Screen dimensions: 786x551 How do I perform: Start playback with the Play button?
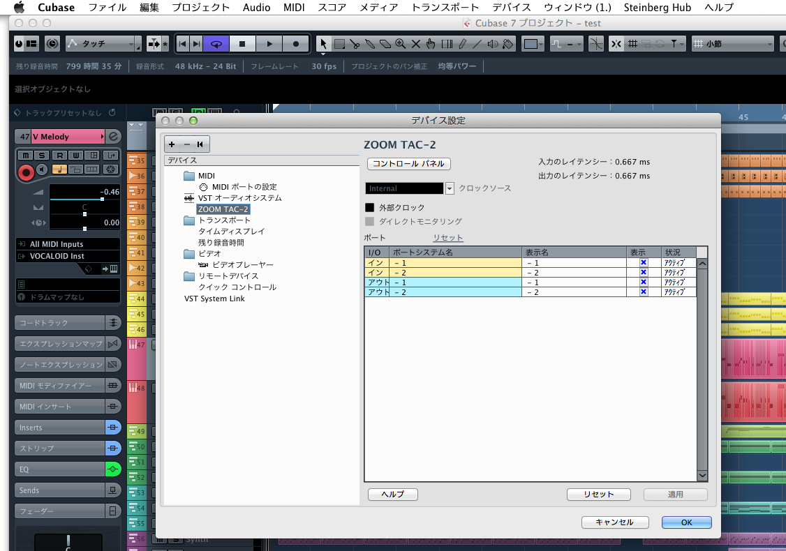pos(269,44)
